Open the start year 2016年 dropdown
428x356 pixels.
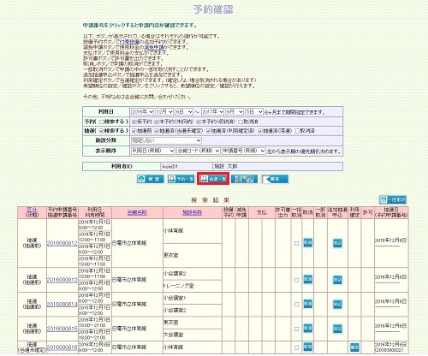click(x=142, y=111)
